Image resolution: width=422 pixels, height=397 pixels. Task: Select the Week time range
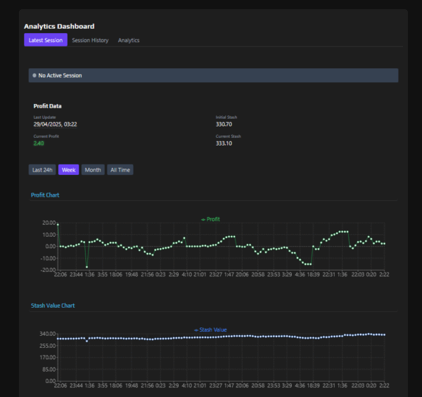(69, 169)
